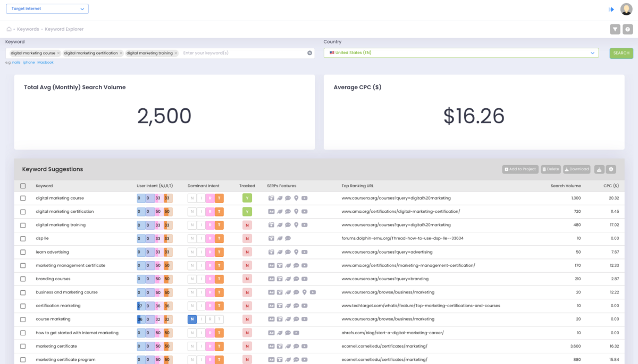Focus the 'Enter your keyword(s)' input field
638x364 pixels.
[x=243, y=53]
